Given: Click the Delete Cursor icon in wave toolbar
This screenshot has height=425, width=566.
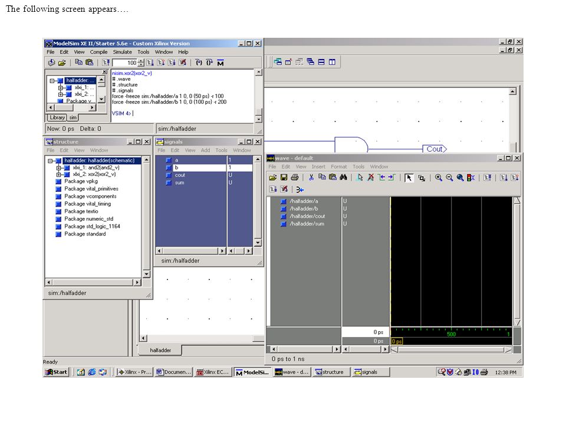Looking at the screenshot, I should 370,178.
